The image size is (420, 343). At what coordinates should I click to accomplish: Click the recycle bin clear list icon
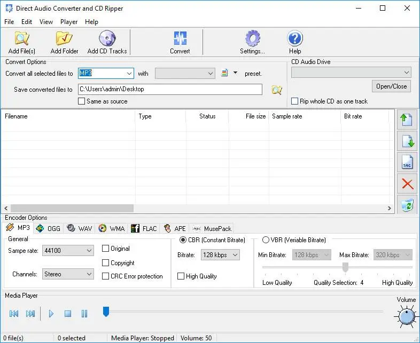pos(407,204)
